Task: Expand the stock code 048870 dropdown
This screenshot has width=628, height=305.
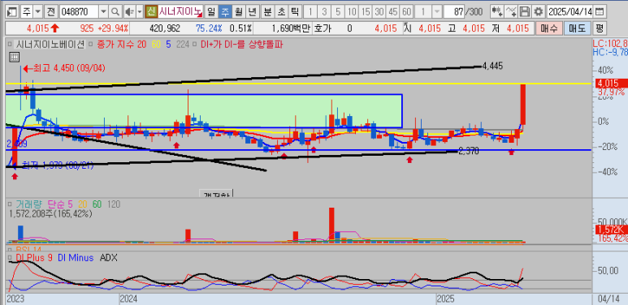Action: point(103,11)
